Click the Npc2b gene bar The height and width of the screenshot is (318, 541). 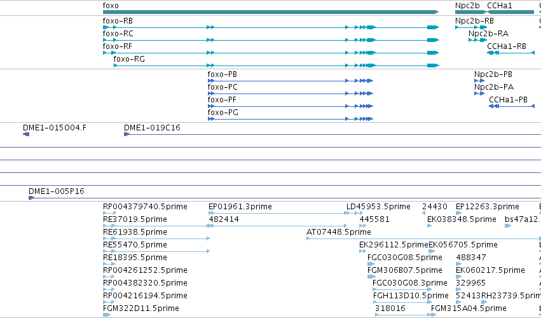pos(470,12)
